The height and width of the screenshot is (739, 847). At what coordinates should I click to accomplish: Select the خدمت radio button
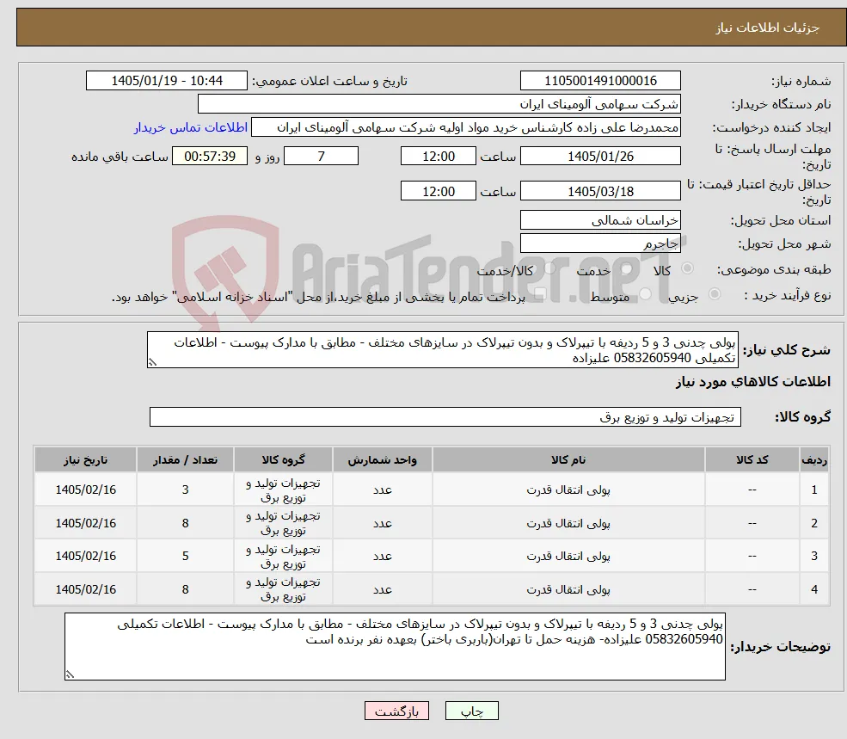pos(627,268)
